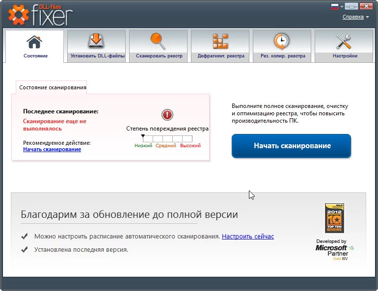Open the Russian flag language dropdown
Screen dimensions: 378x291
tap(338, 7)
